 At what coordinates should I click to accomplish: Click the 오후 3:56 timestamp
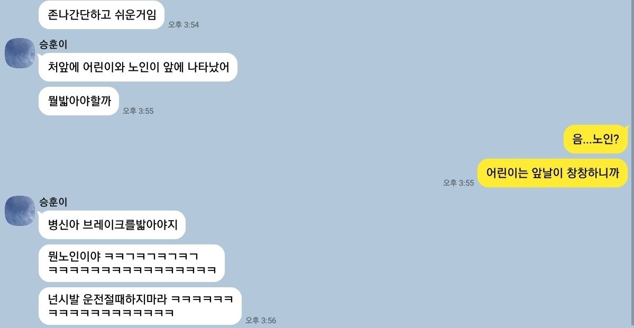261,320
